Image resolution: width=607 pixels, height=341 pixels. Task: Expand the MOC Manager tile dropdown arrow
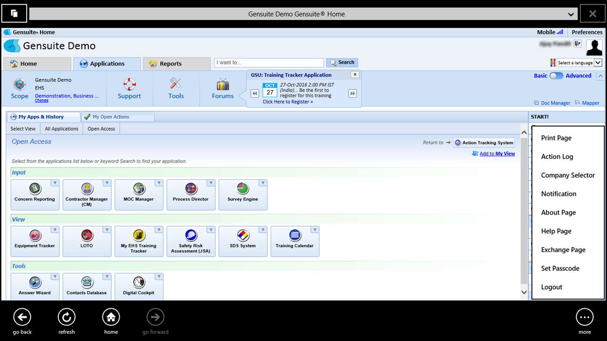[x=159, y=183]
